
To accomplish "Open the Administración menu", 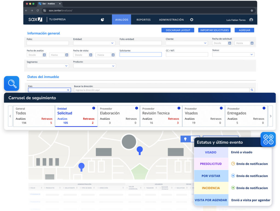I will coord(171,20).
